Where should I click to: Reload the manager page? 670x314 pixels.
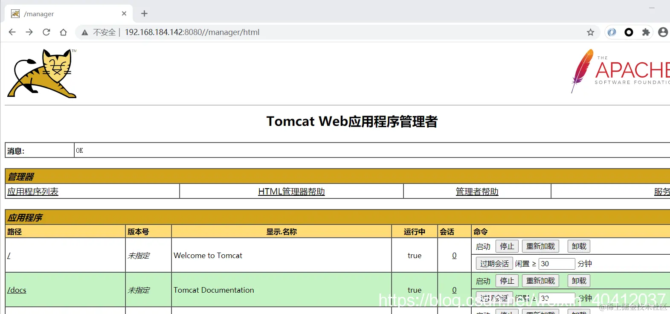coord(46,32)
